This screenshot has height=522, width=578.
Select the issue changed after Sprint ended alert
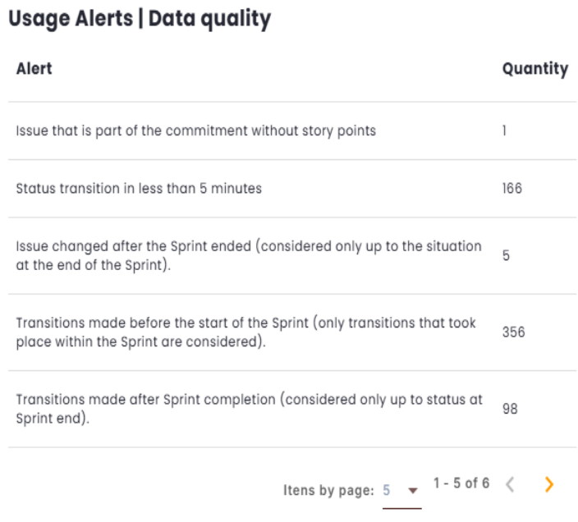(x=248, y=256)
